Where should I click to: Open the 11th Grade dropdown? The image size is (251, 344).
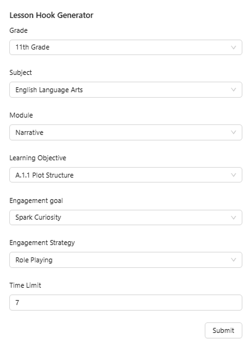(x=126, y=48)
